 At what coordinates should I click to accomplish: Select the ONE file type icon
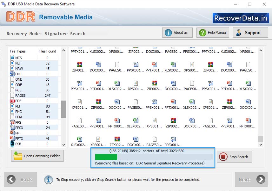click(12, 79)
